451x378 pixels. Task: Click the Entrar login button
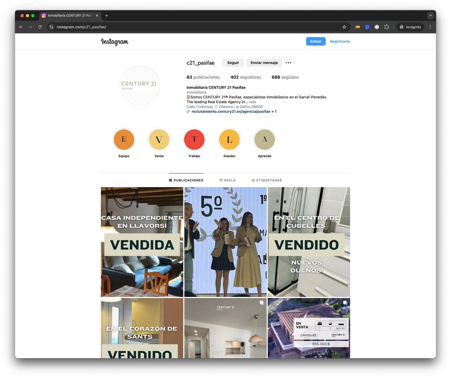(x=316, y=41)
